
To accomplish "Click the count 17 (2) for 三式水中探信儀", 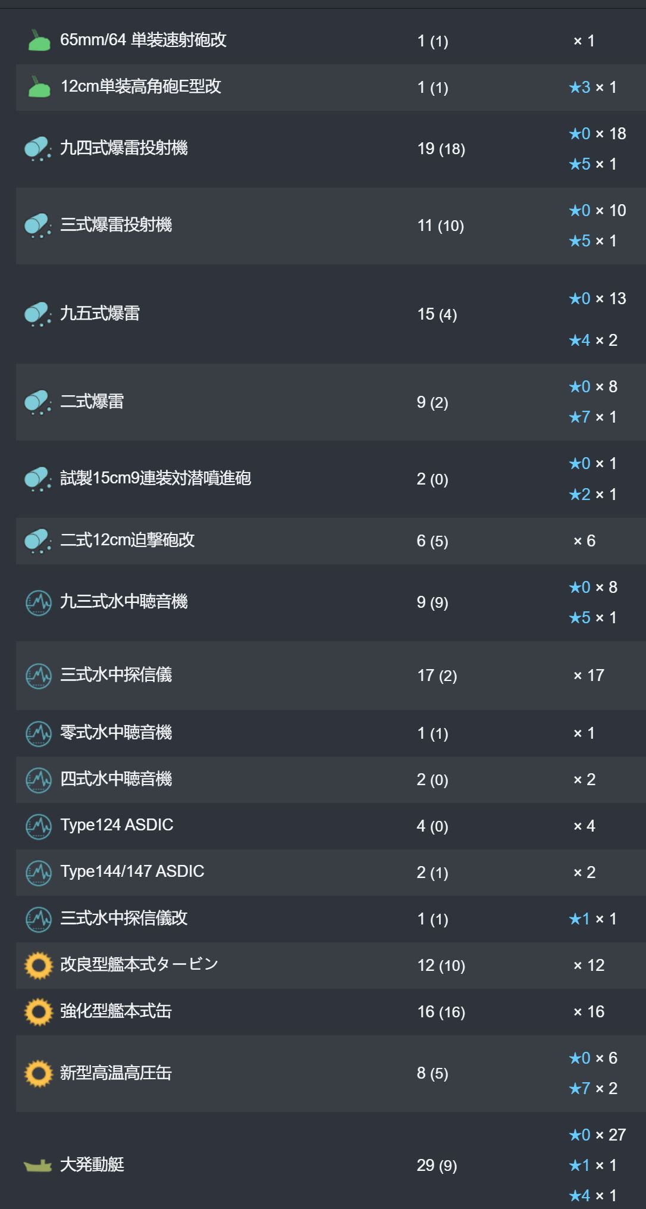I will (437, 676).
